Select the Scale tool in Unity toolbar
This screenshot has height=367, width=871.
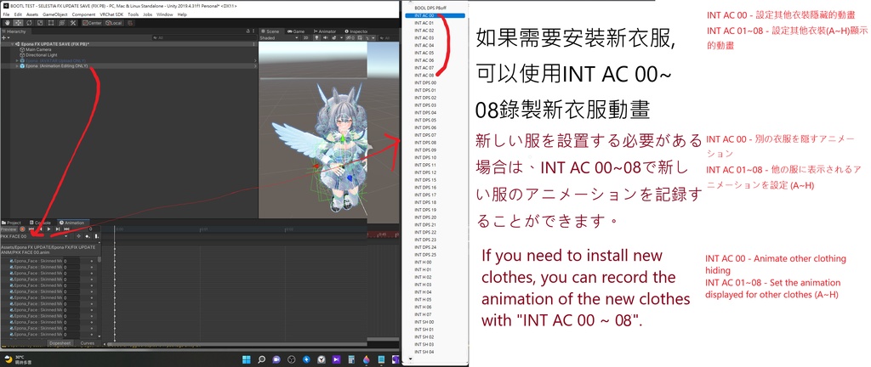[x=40, y=23]
